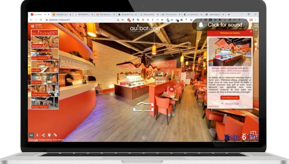Click 'consultez la carte' button

(230, 98)
